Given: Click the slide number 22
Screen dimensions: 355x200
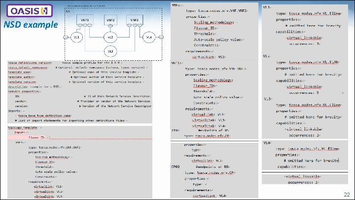Looking at the screenshot, I should [x=347, y=195].
